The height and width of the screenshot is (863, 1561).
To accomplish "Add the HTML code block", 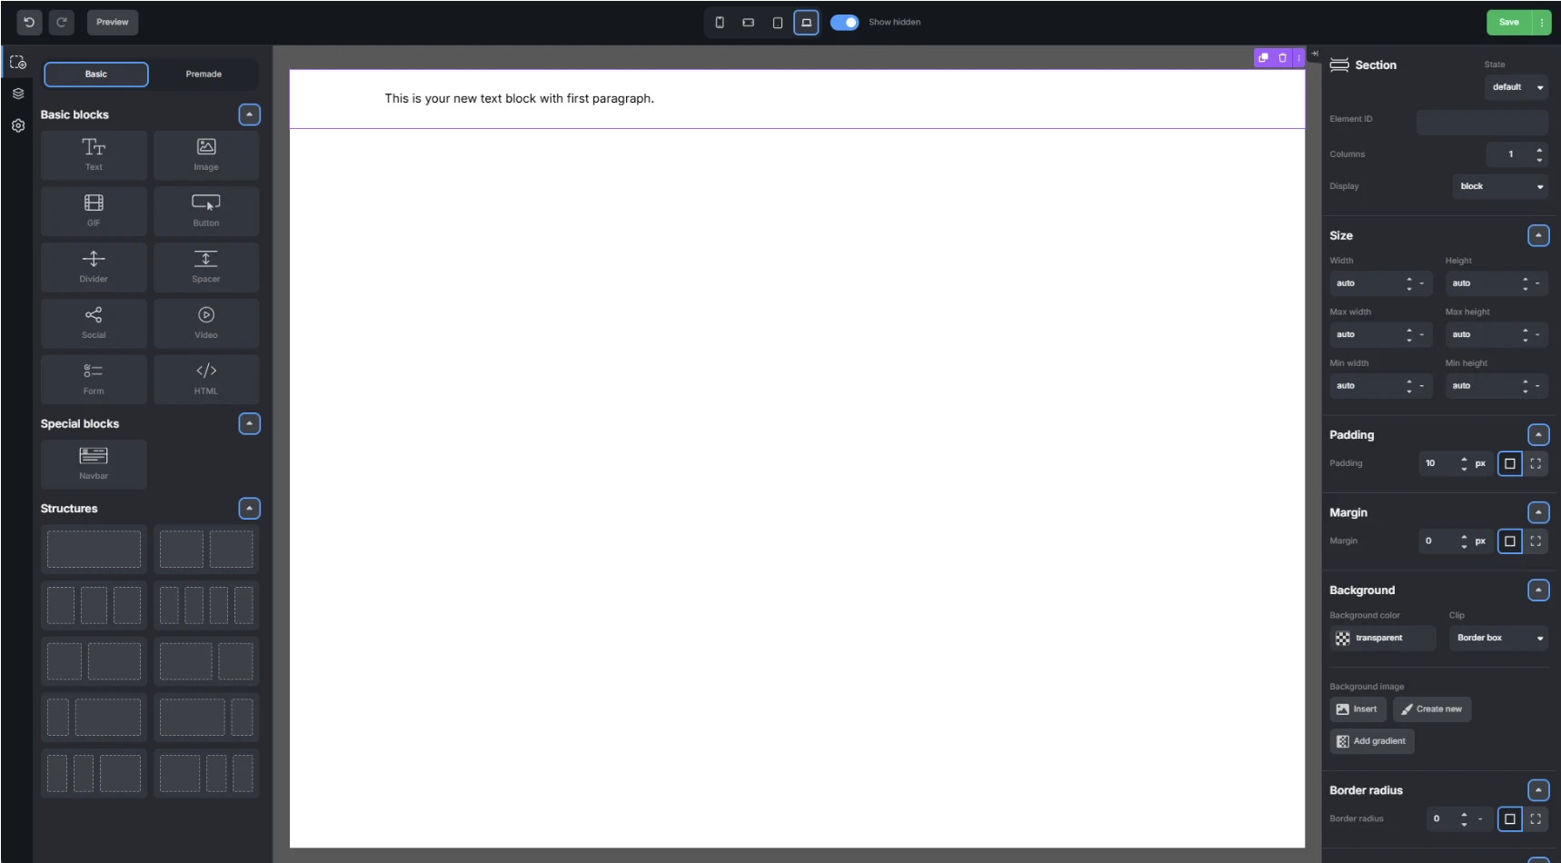I will pos(206,379).
